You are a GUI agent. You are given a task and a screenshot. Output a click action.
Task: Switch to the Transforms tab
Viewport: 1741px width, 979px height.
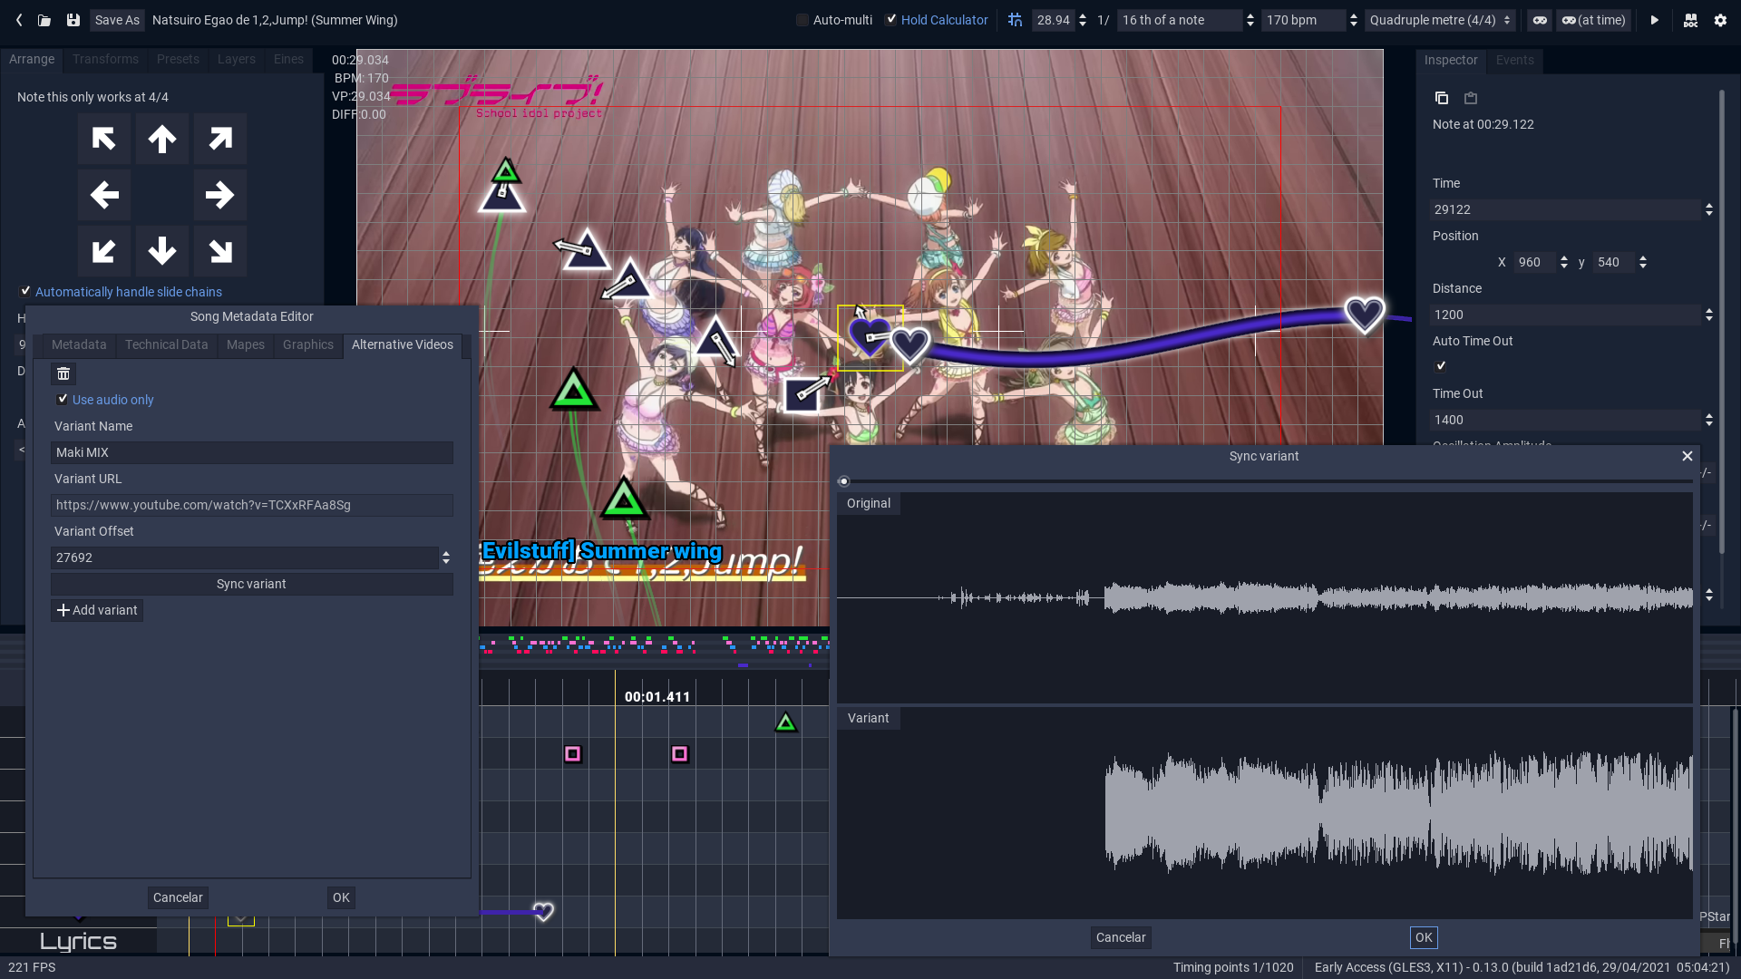(x=105, y=59)
